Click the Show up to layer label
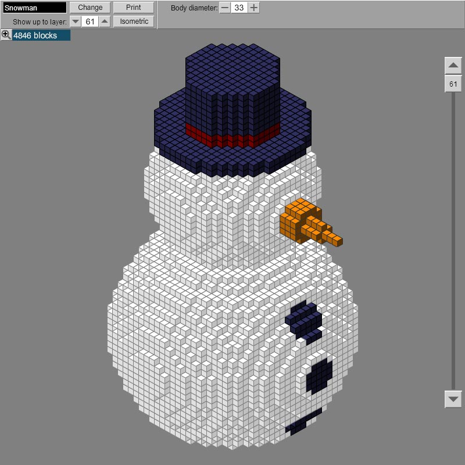 [x=40, y=22]
